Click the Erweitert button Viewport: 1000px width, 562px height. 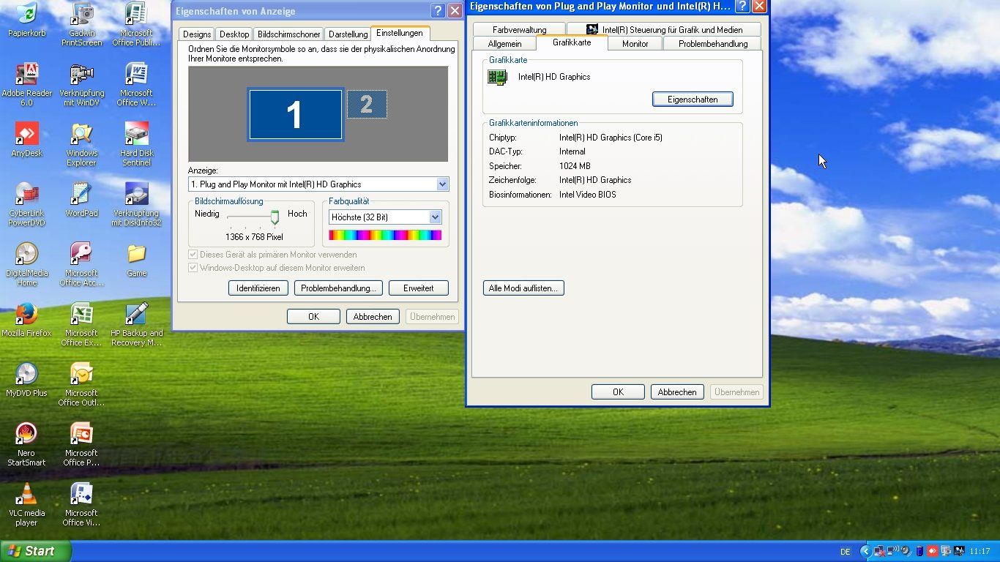419,288
